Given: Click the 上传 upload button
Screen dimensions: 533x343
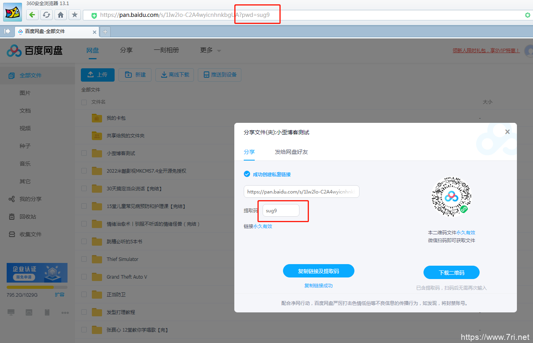Looking at the screenshot, I should tap(98, 75).
